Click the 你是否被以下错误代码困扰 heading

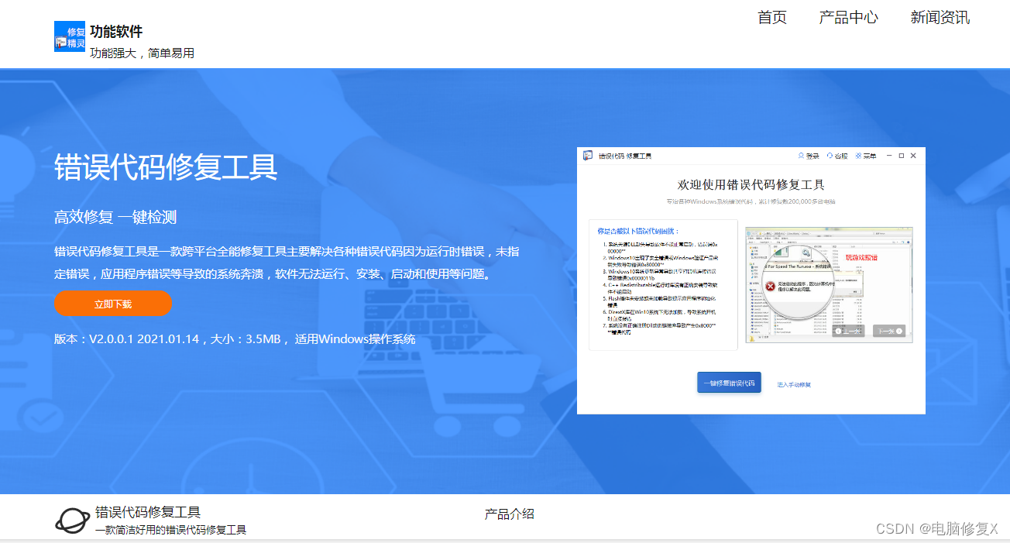(x=637, y=231)
